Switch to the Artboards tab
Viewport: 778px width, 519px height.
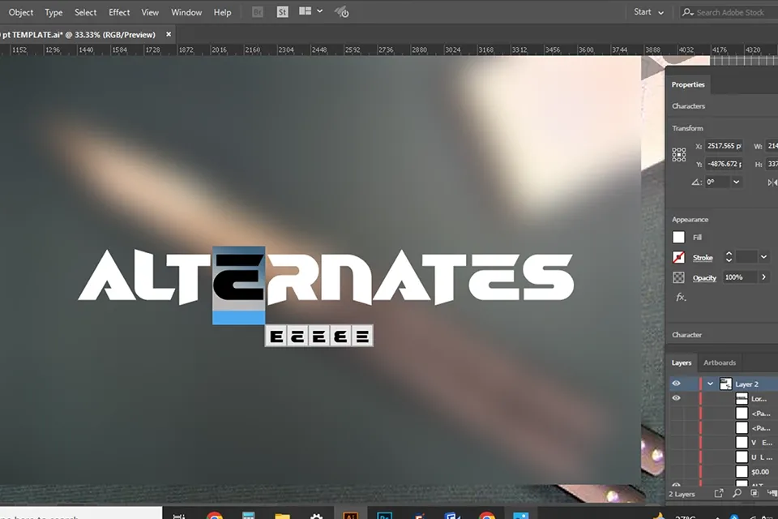pos(719,362)
